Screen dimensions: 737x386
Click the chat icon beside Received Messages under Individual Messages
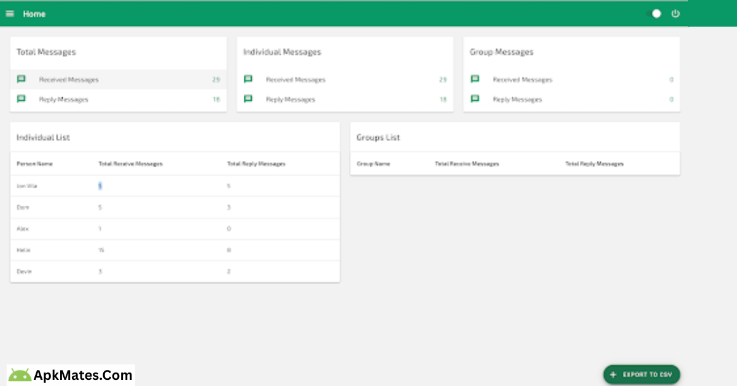248,79
